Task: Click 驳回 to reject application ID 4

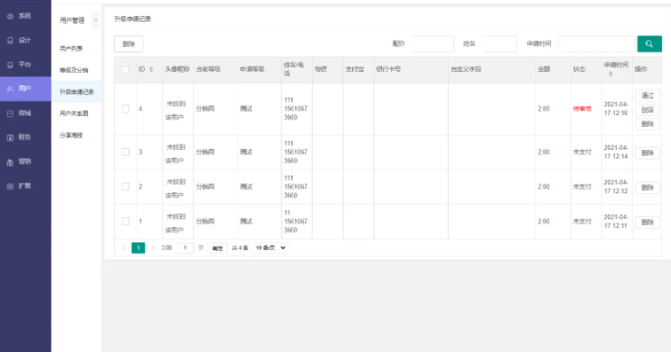Action: [647, 110]
